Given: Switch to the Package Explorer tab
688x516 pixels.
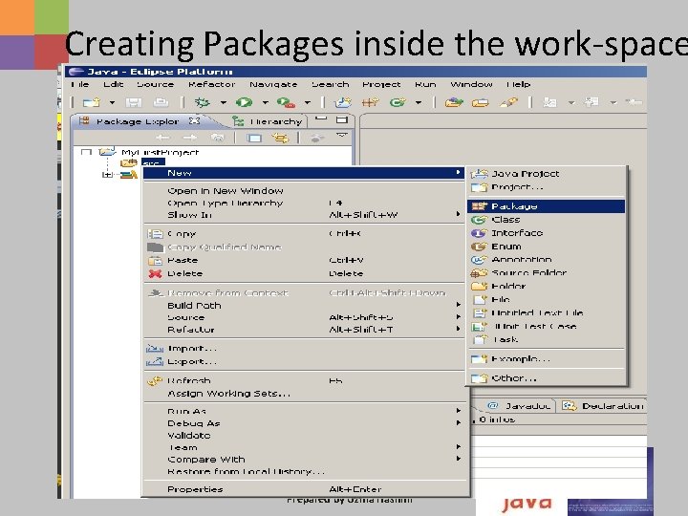Looking at the screenshot, I should click(140, 121).
